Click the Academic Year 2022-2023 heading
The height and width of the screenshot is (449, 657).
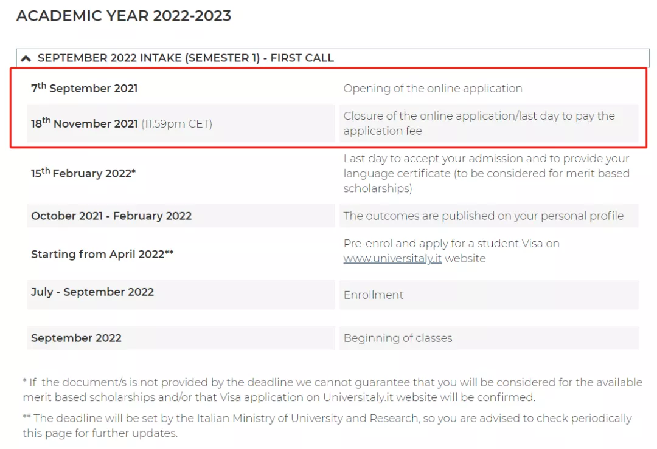[123, 16]
